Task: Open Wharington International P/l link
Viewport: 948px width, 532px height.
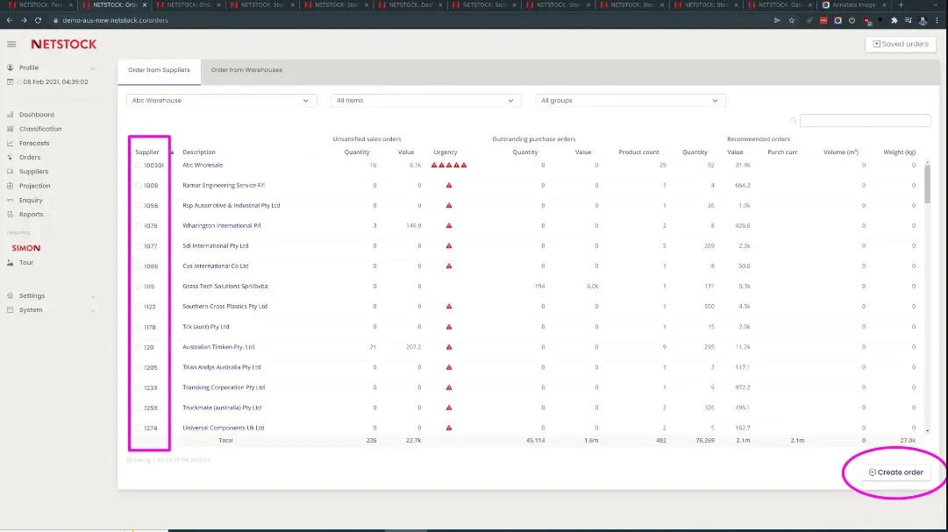Action: [x=222, y=225]
